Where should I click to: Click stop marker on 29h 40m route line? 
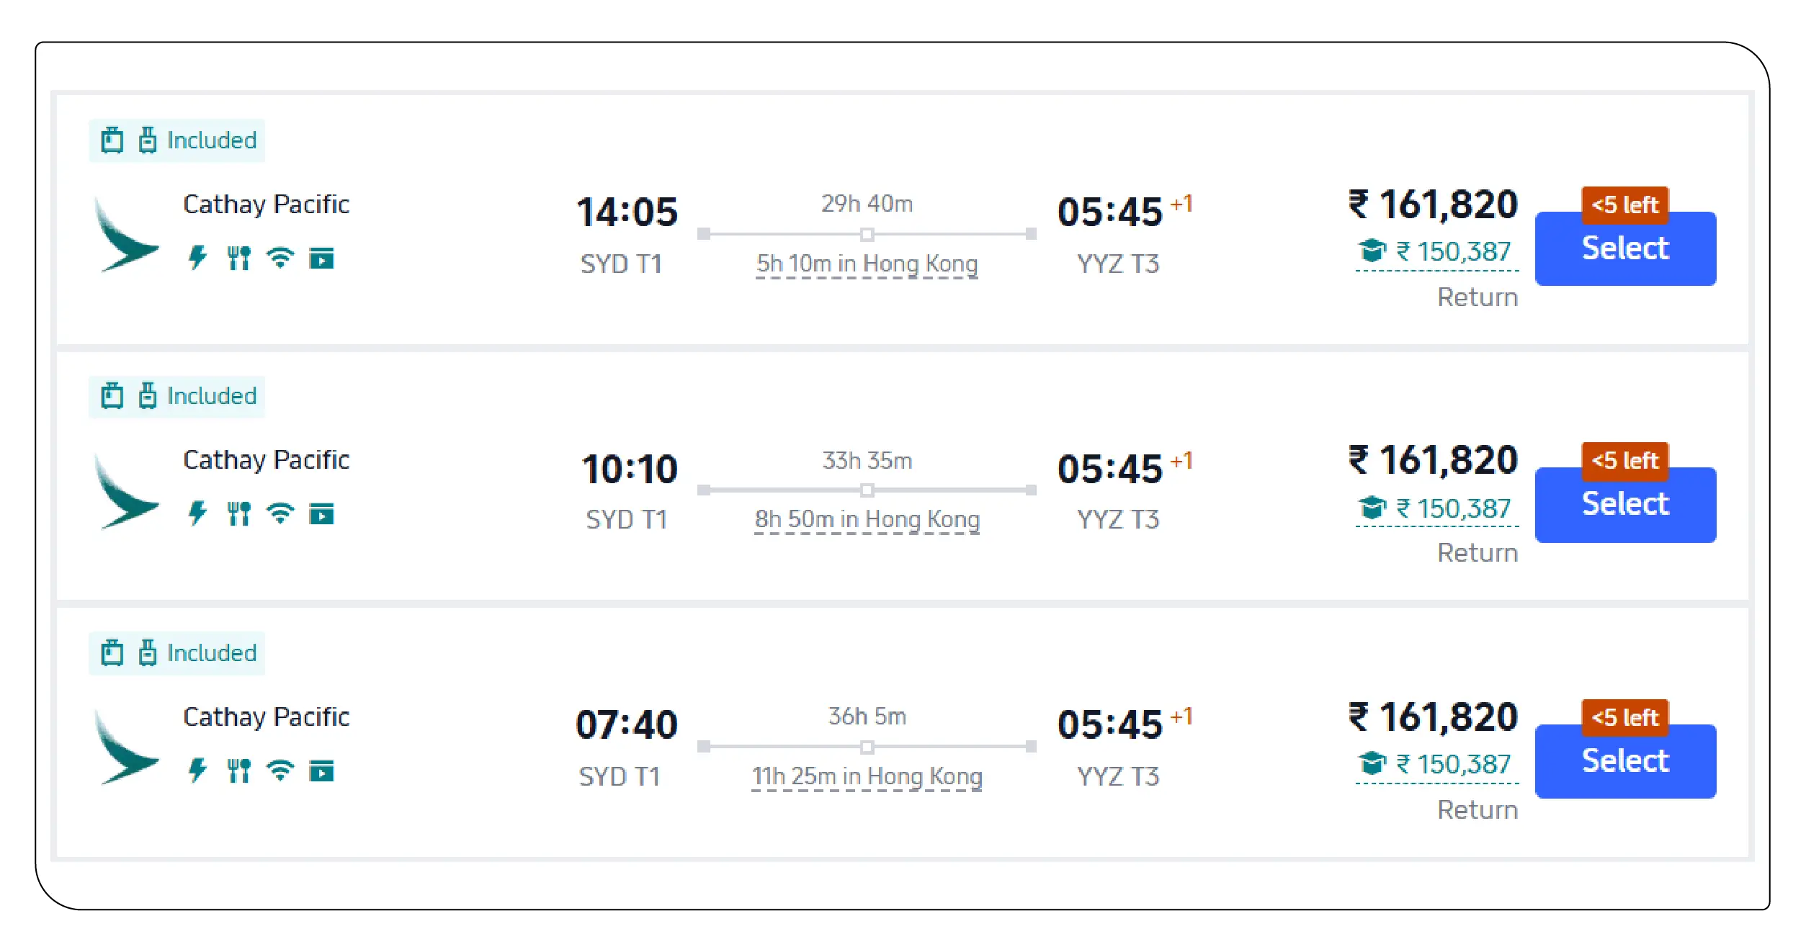pos(867,234)
